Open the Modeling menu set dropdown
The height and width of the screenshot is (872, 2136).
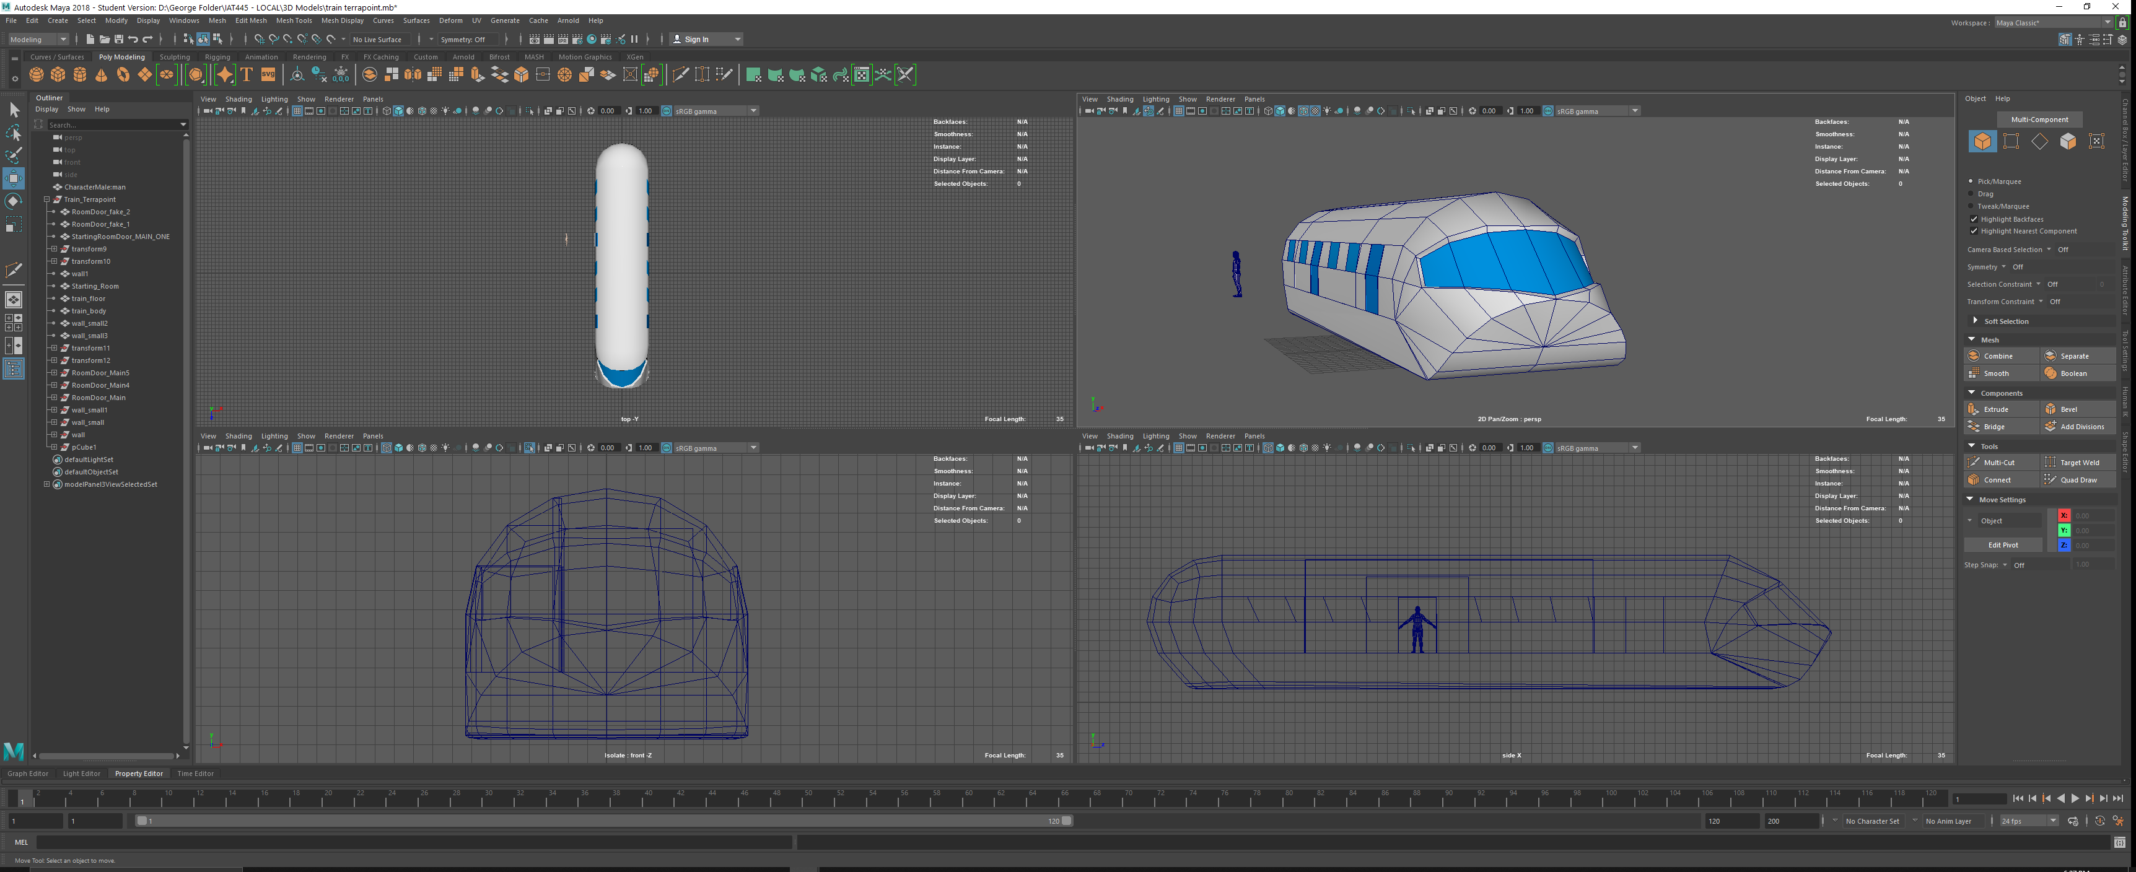pos(38,39)
